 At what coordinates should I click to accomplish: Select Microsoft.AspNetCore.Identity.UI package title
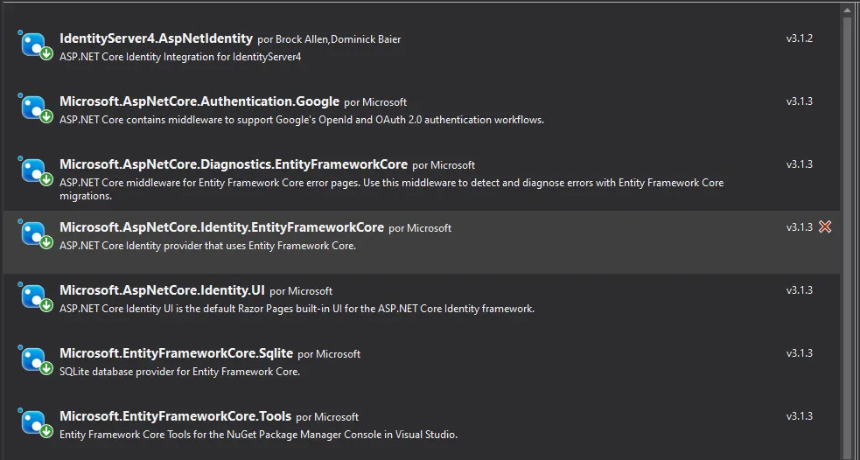(x=161, y=290)
